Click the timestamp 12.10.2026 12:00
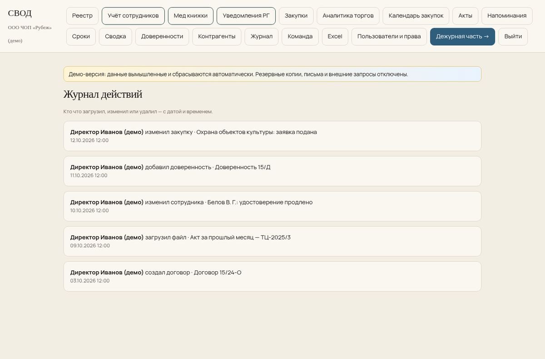Viewport: 545px width, 359px height. (x=89, y=140)
